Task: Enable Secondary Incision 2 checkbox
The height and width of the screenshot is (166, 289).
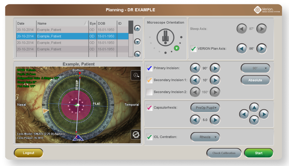Action: [x=149, y=92]
